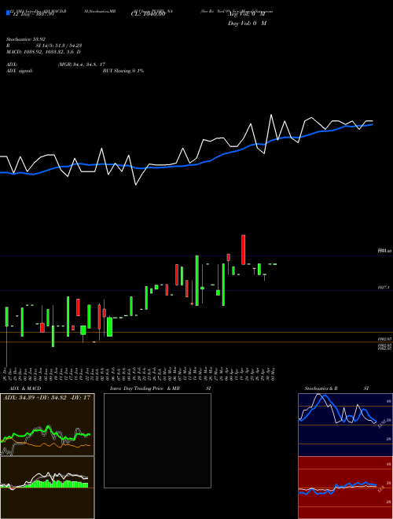The image size is (393, 519).
Task: Click the empty Intra Day Trading Price panel
Action: coord(157,440)
